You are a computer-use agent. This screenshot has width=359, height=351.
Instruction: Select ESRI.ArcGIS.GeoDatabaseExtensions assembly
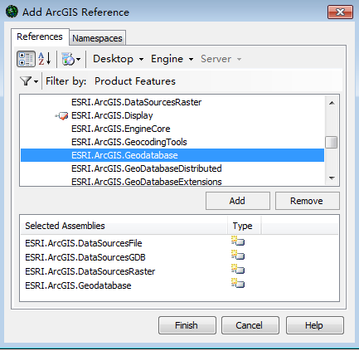pyautogui.click(x=147, y=182)
